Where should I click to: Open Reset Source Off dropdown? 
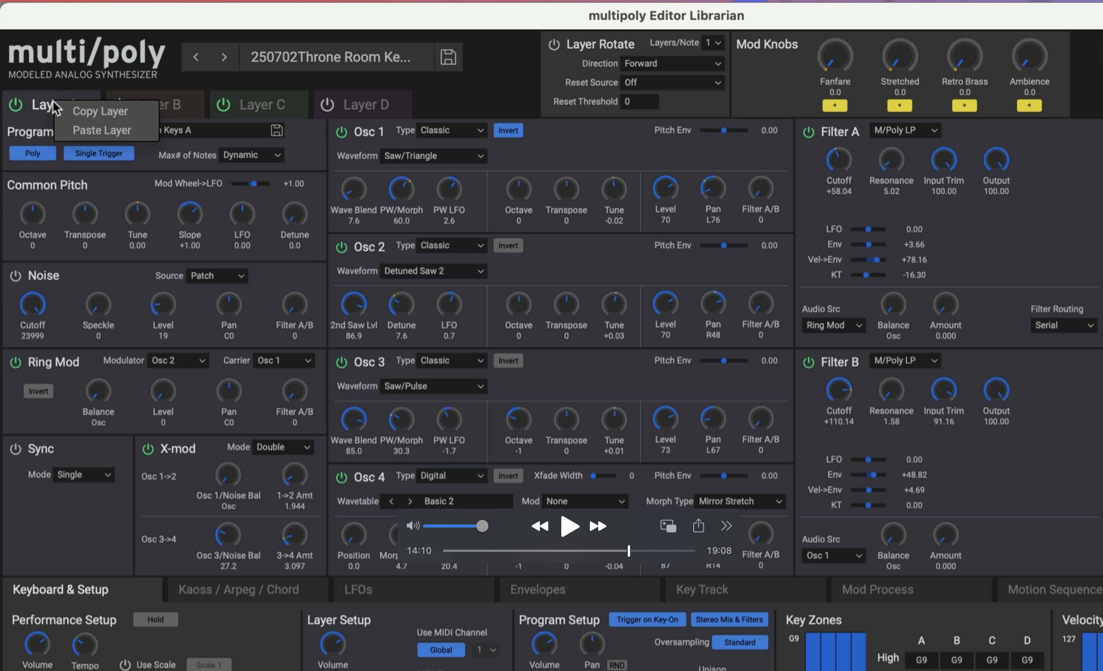(x=672, y=83)
